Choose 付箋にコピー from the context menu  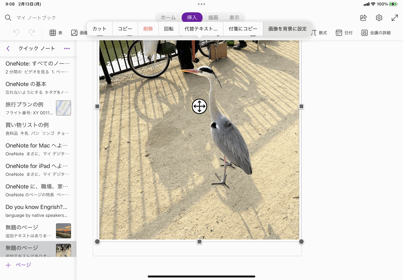pyautogui.click(x=243, y=29)
